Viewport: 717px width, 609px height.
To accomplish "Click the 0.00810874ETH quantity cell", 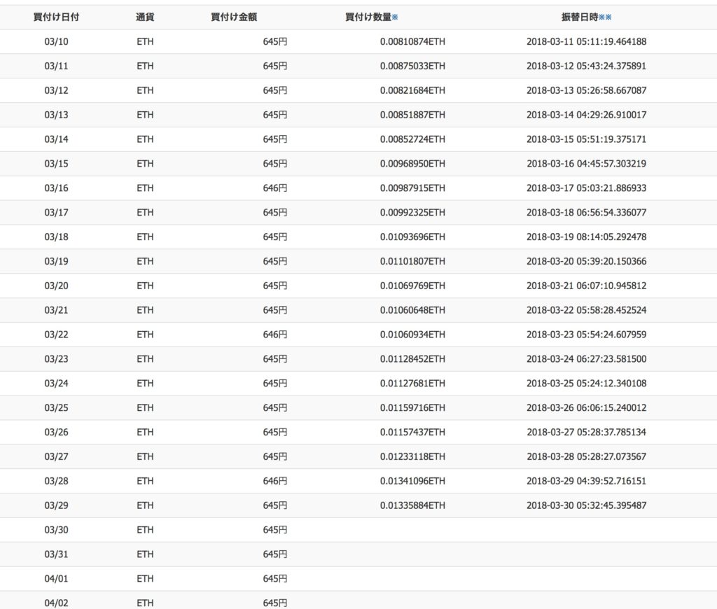I will [x=412, y=42].
